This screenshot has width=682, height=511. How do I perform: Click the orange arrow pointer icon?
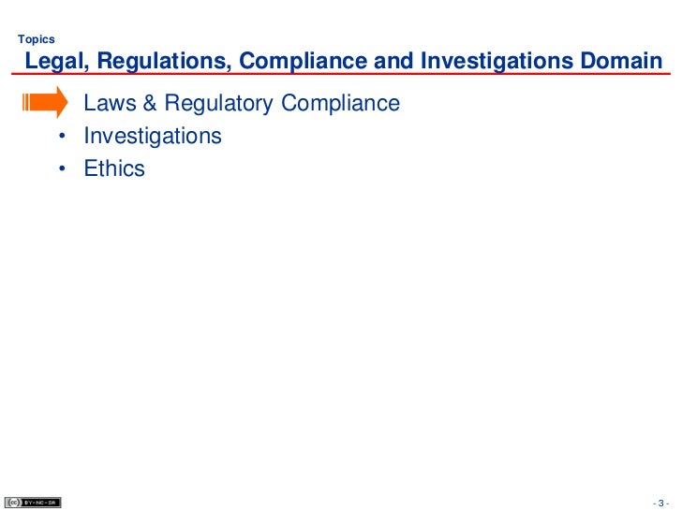45,102
